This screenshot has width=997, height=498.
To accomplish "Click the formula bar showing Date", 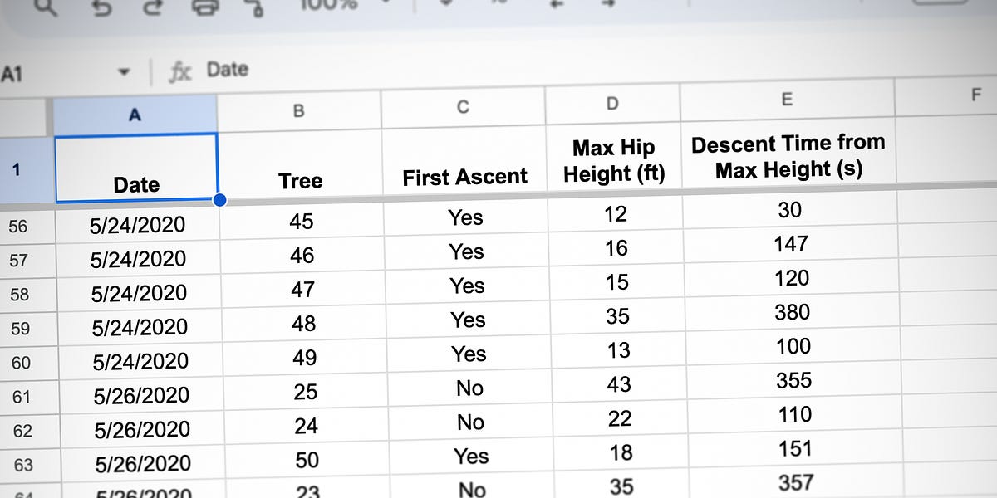I will pyautogui.click(x=227, y=70).
